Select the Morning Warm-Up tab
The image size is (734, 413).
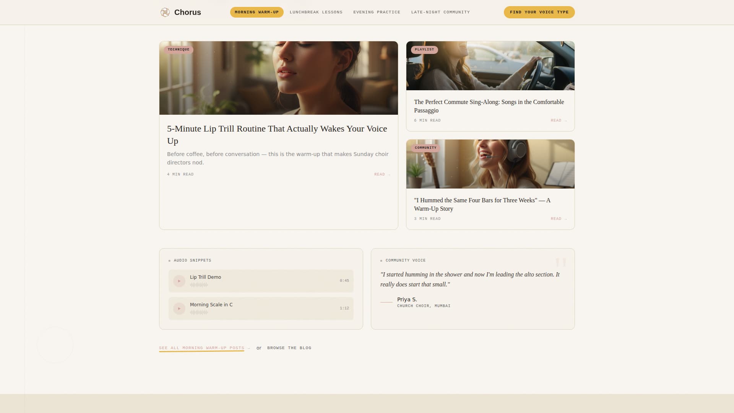(x=257, y=12)
